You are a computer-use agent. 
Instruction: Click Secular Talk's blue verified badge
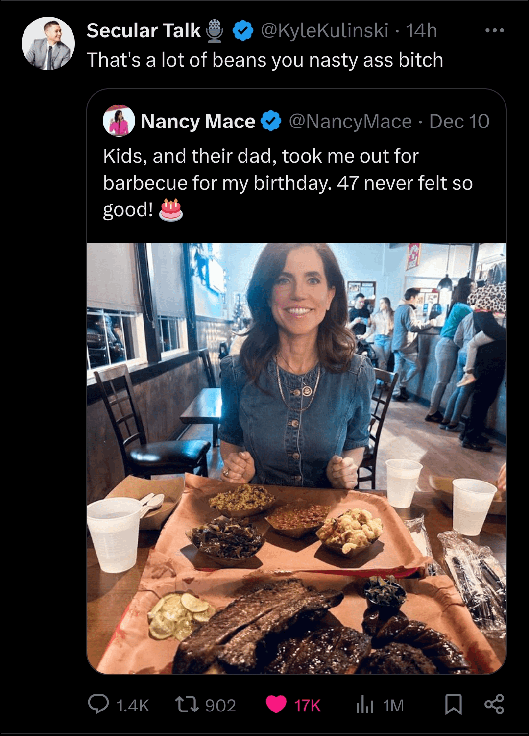click(x=242, y=30)
